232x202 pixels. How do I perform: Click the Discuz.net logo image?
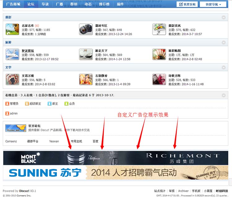click(x=16, y=128)
